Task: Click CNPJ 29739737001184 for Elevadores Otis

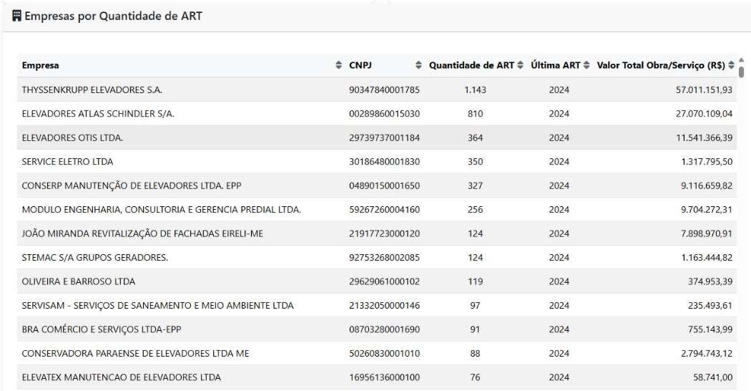Action: pyautogui.click(x=384, y=137)
